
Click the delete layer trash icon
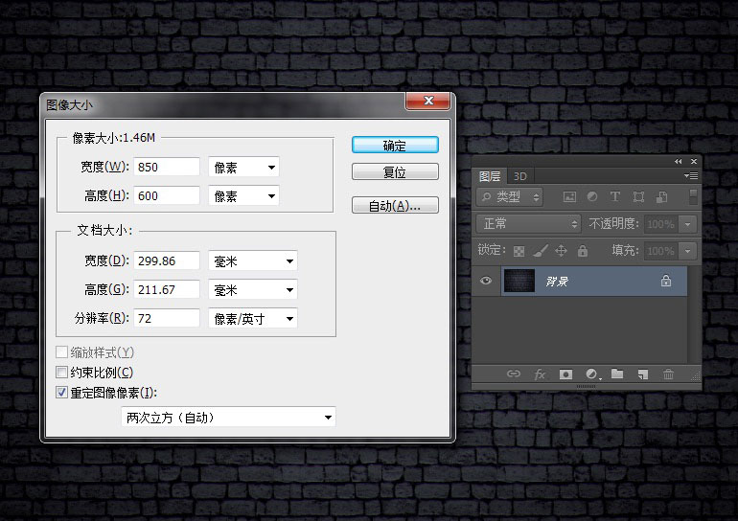(668, 374)
